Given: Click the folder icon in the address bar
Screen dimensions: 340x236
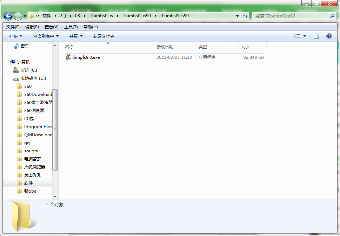Looking at the screenshot, I should click(x=31, y=16).
